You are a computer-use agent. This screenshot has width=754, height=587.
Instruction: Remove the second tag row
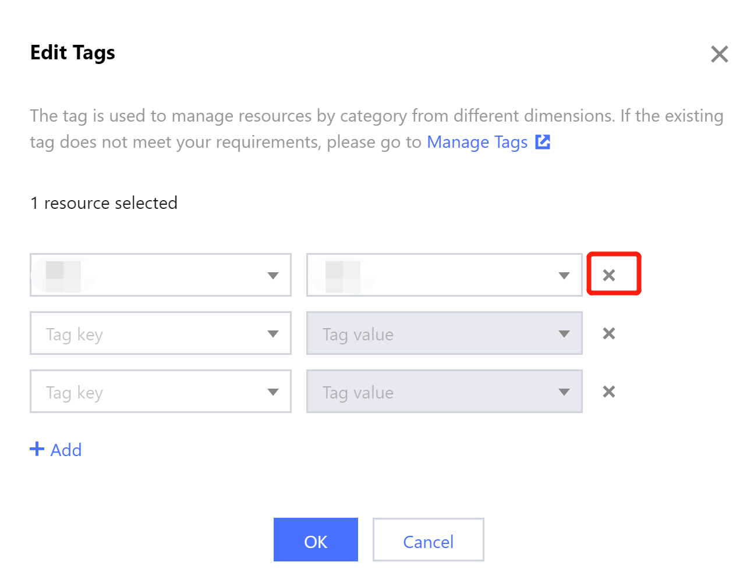click(608, 333)
